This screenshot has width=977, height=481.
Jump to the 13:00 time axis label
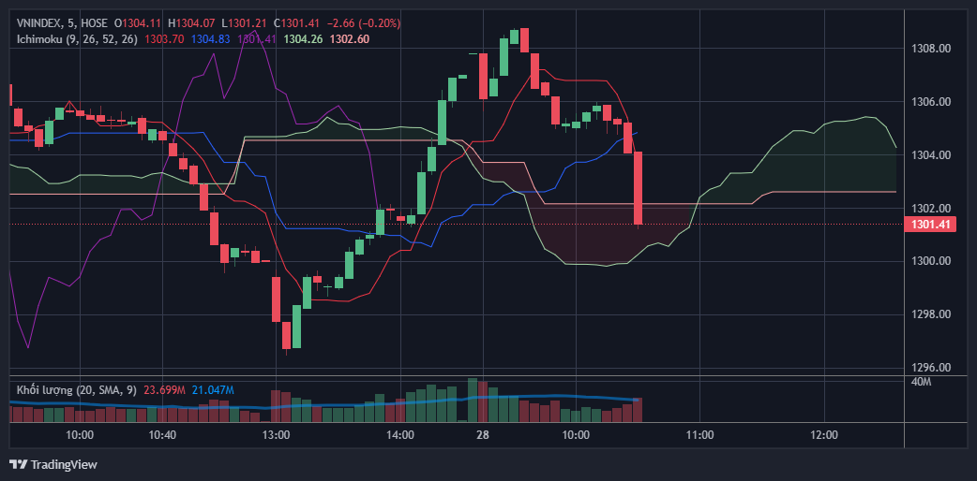coord(276,435)
